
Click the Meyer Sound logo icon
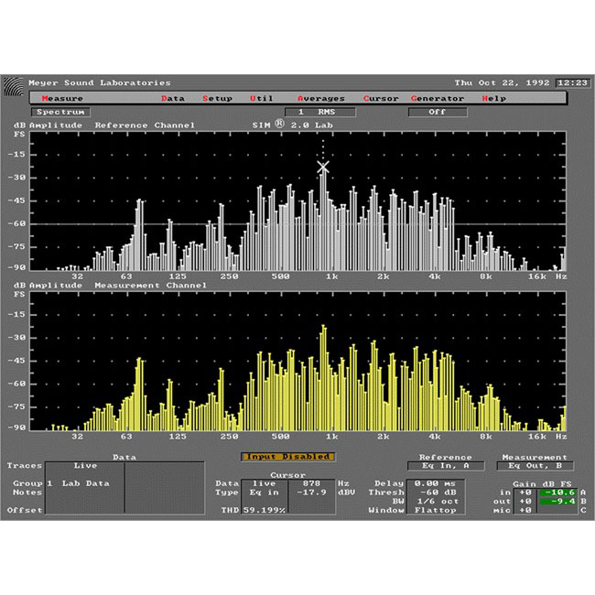pos(14,86)
